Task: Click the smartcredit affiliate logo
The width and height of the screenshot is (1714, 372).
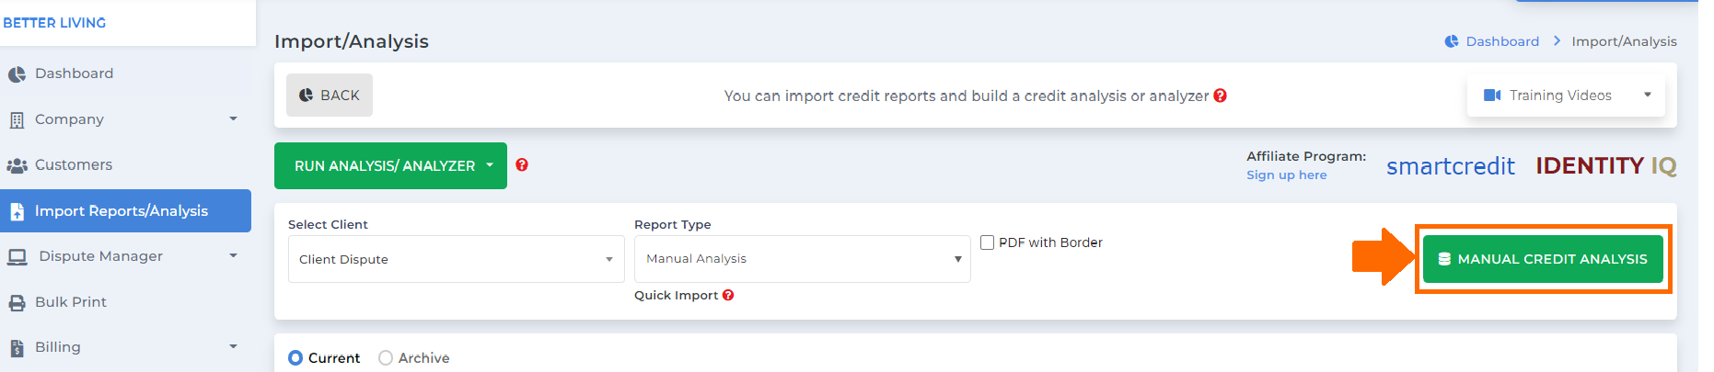Action: tap(1451, 166)
